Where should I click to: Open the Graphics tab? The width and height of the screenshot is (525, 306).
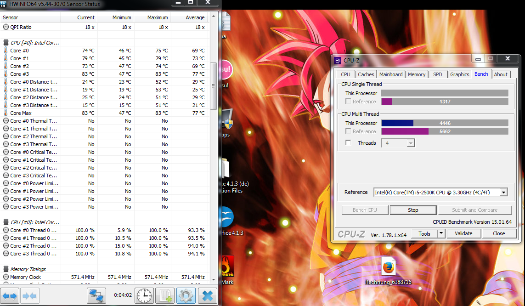point(459,74)
